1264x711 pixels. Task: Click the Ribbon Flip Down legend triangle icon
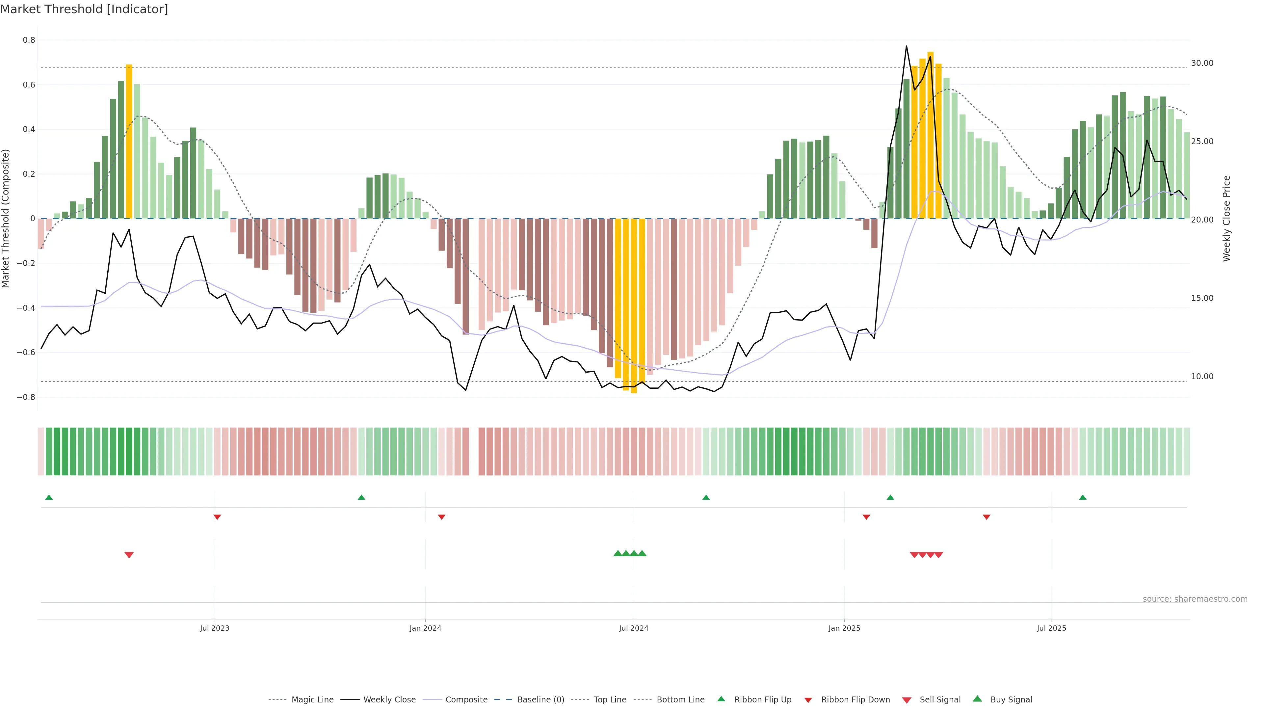click(x=808, y=700)
